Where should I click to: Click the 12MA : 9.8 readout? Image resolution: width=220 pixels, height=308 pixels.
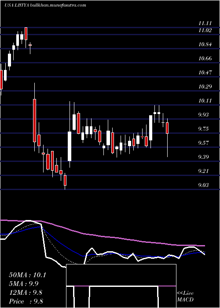[26, 293]
